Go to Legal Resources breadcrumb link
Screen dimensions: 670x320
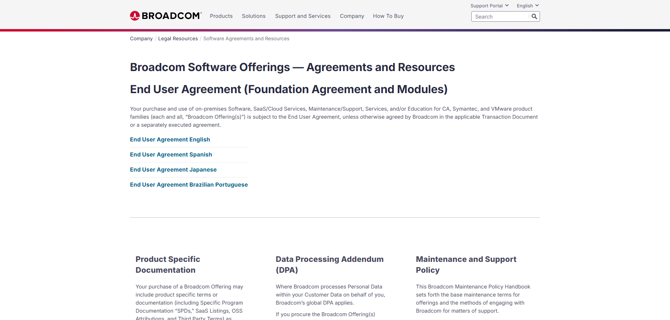pyautogui.click(x=178, y=39)
